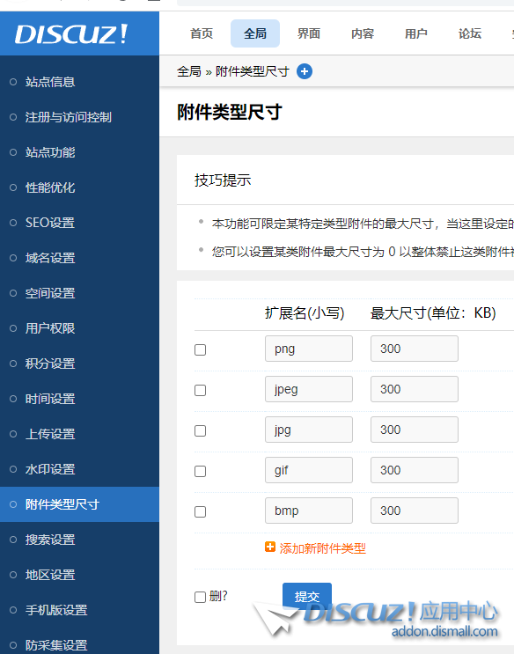The image size is (514, 654).
Task: Click the gif extension field
Action: [x=309, y=470]
